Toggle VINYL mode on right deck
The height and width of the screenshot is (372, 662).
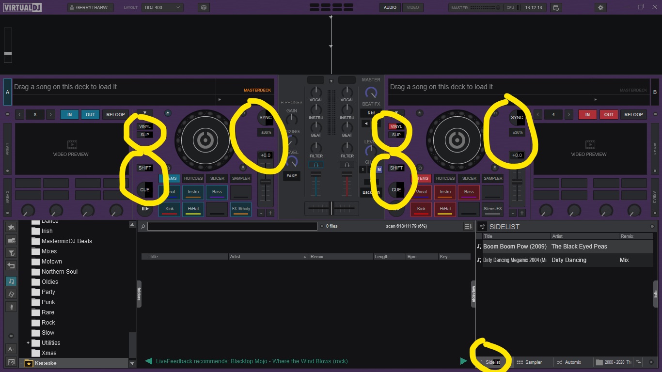click(396, 126)
